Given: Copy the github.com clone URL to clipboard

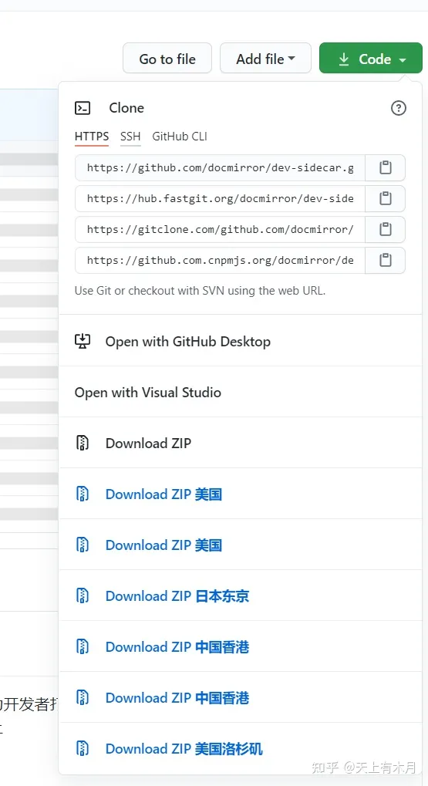Looking at the screenshot, I should pos(385,167).
